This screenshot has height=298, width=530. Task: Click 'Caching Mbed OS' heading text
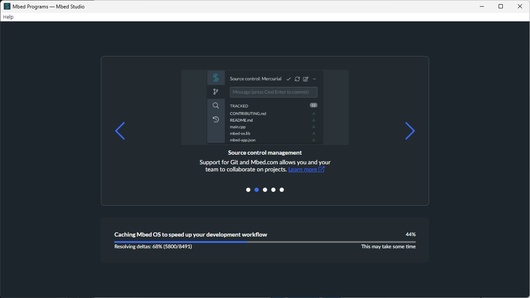point(190,234)
